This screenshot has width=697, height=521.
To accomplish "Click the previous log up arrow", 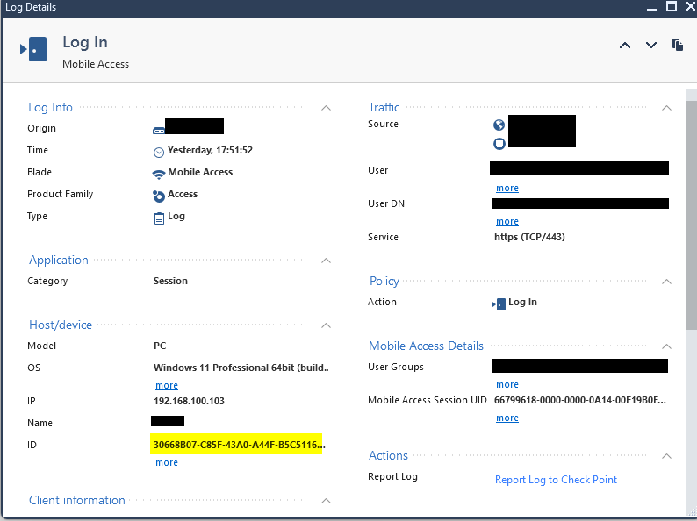I will tap(625, 46).
